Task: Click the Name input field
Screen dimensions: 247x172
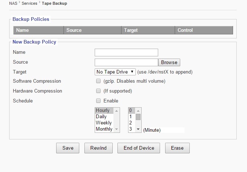Action: [126, 52]
